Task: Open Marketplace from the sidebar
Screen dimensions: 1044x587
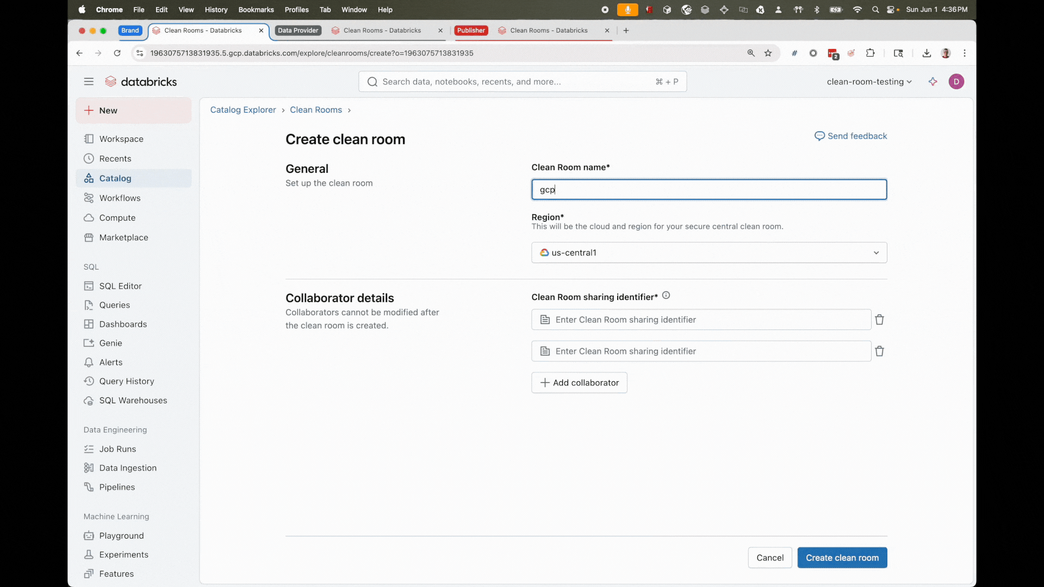Action: (123, 238)
